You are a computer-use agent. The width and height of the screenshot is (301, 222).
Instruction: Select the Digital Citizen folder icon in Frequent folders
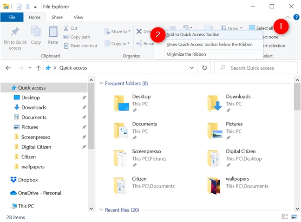[x=215, y=158]
